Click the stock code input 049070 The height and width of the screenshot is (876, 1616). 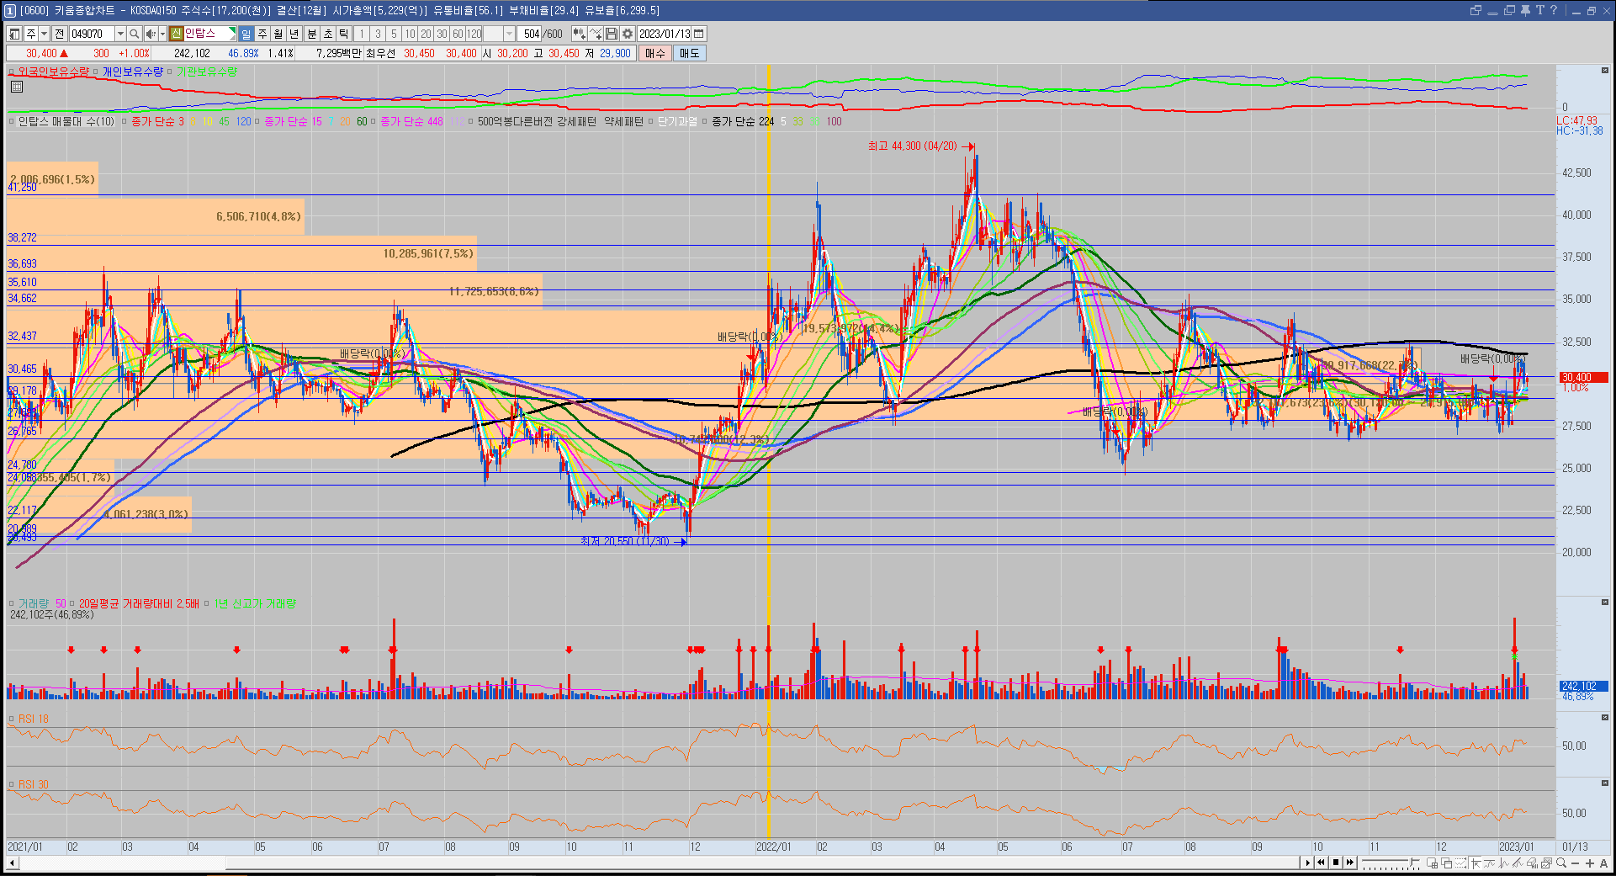pyautogui.click(x=93, y=34)
